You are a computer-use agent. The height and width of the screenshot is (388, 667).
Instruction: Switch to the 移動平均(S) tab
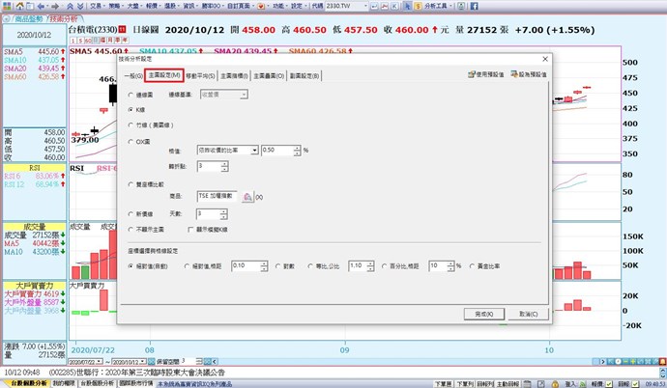pyautogui.click(x=202, y=74)
